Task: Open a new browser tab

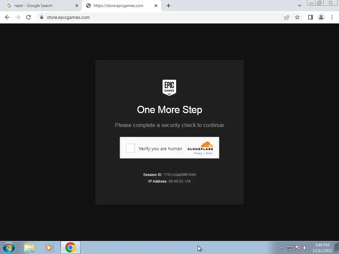Action: pos(169,6)
